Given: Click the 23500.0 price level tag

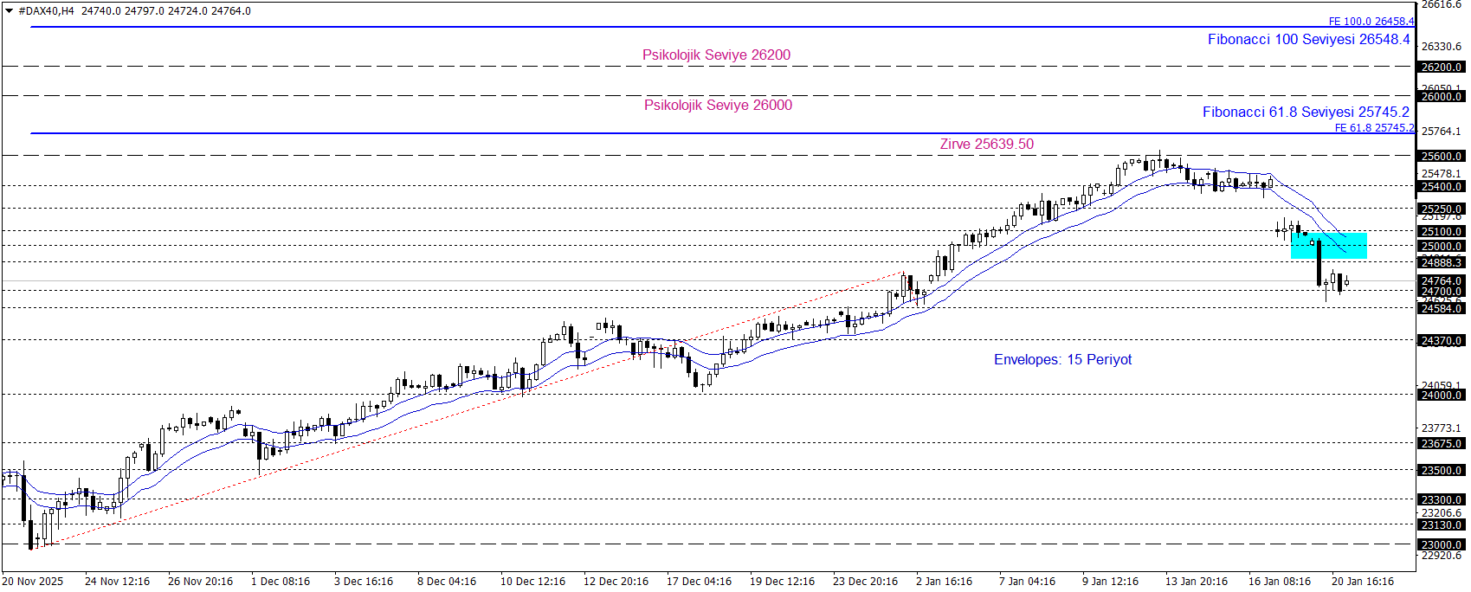Looking at the screenshot, I should 1442,470.
